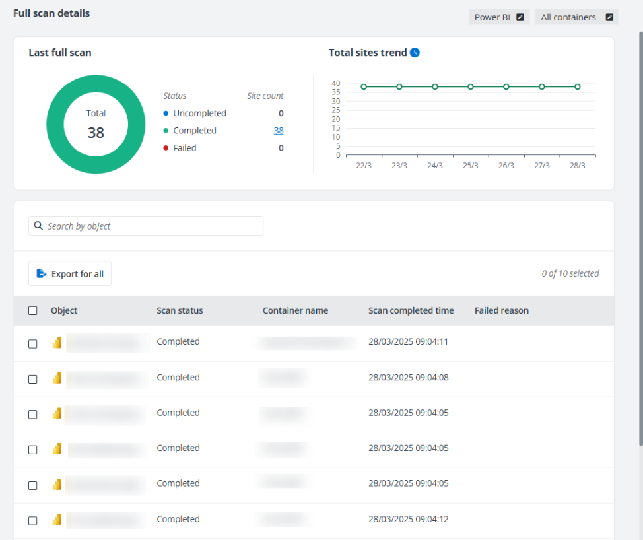Click the workspace icon on the last visible row
The width and height of the screenshot is (643, 540).
(57, 520)
